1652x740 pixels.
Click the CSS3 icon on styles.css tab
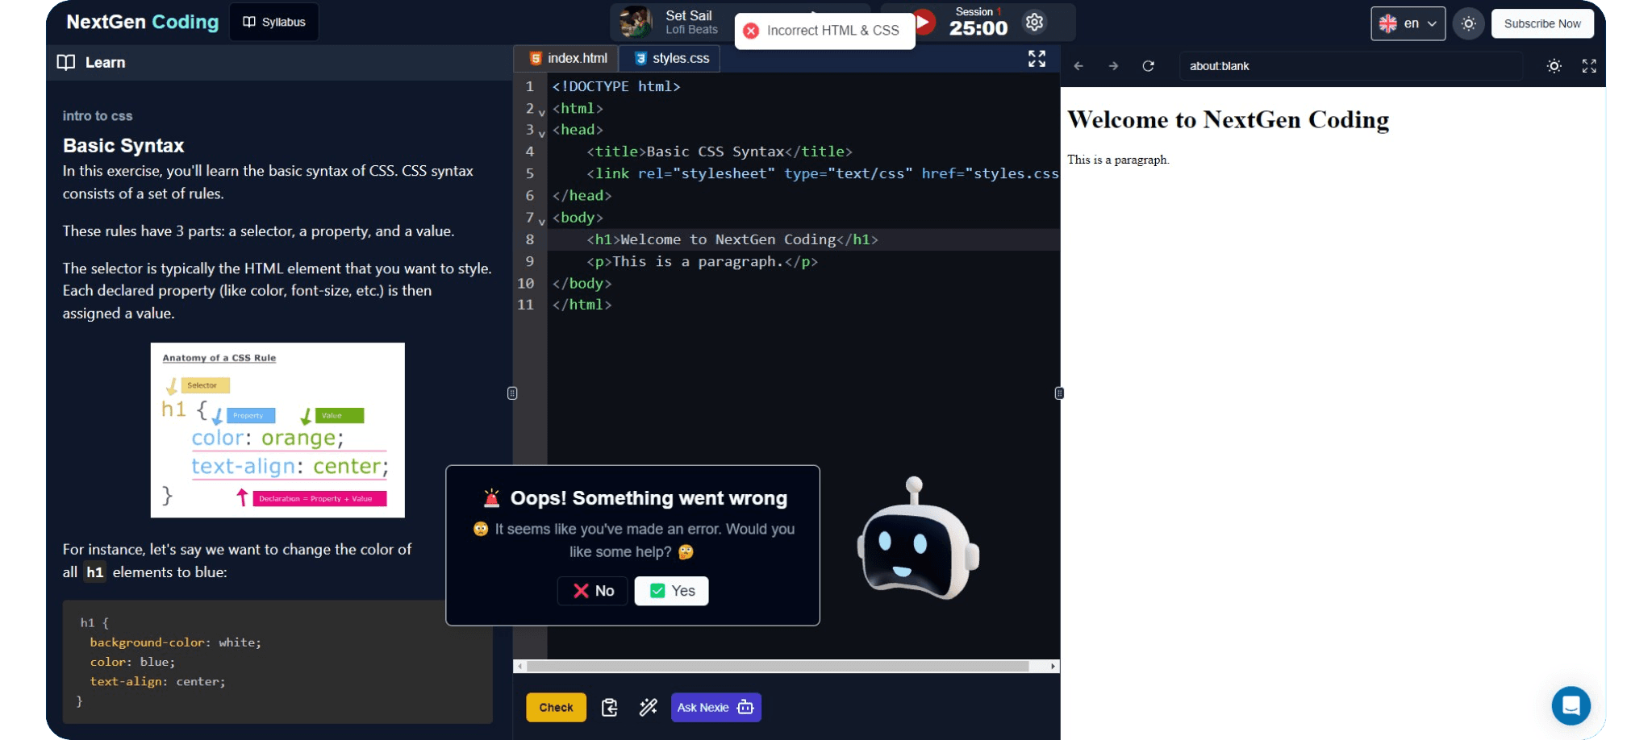[640, 58]
